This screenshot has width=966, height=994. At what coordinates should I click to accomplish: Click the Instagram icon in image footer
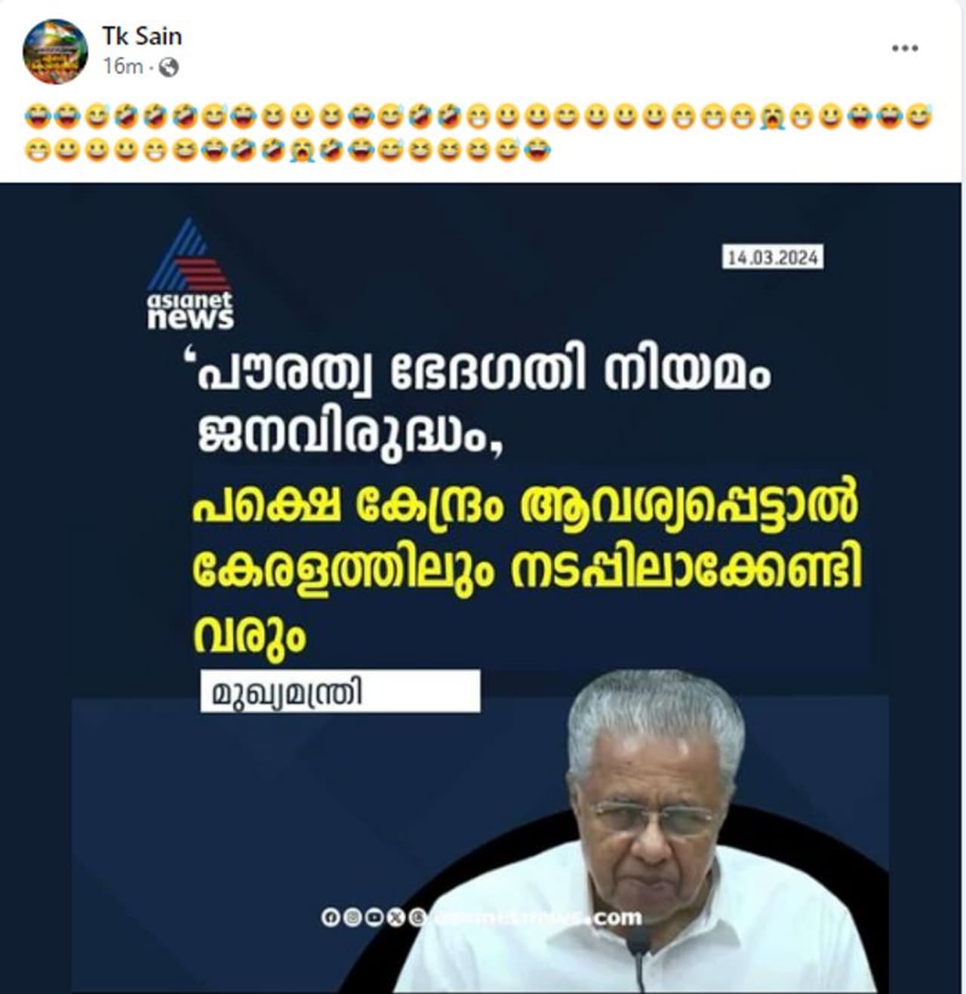coord(352,918)
